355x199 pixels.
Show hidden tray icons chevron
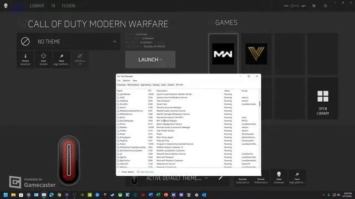tap(323, 195)
